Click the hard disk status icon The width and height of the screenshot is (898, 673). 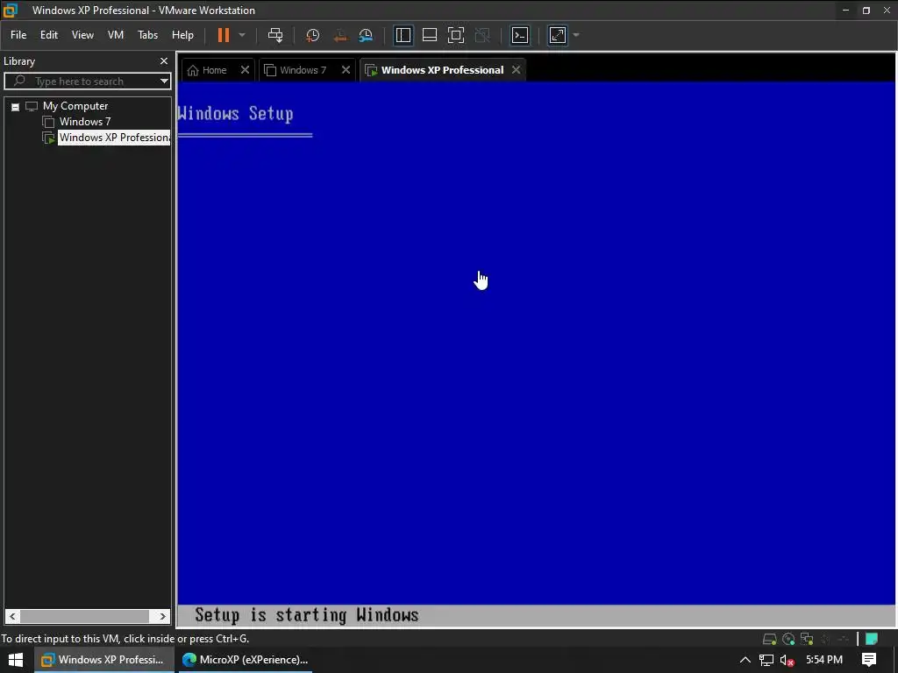(770, 639)
